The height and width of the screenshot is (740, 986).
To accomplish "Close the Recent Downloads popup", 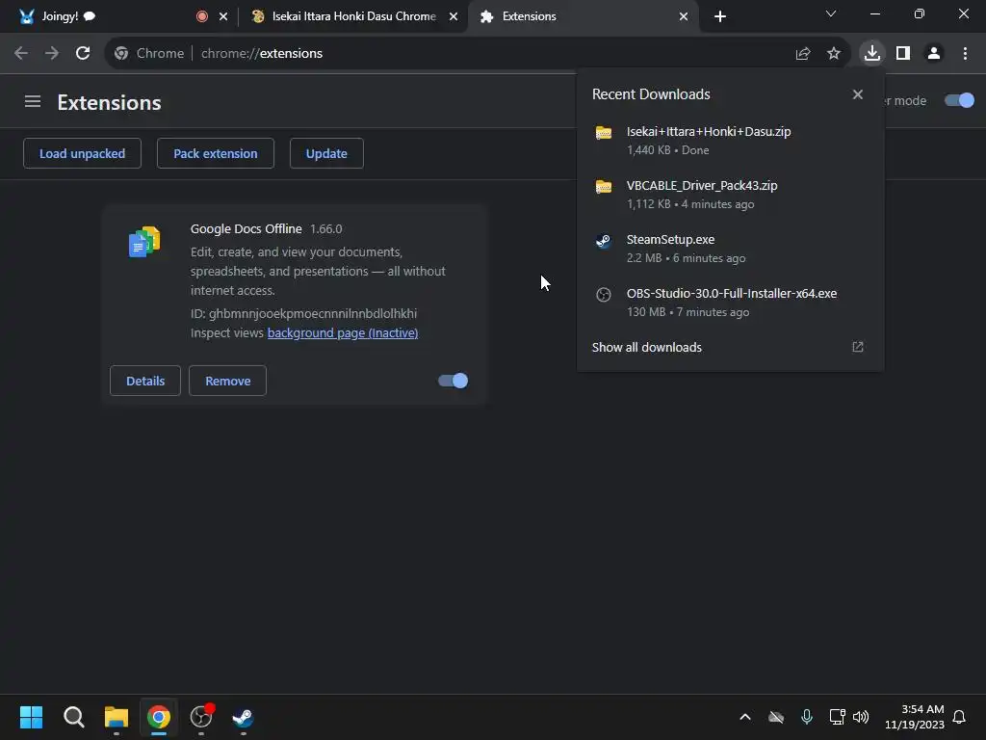I will pyautogui.click(x=858, y=94).
